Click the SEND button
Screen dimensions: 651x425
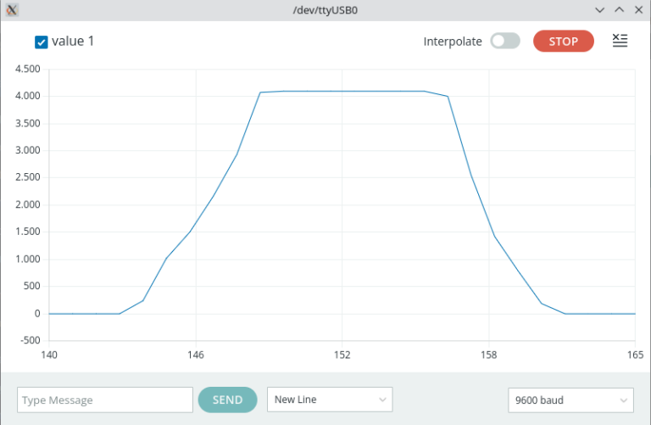click(x=227, y=400)
